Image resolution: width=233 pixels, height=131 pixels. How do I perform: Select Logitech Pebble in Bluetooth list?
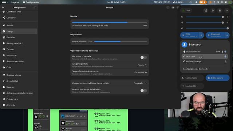pyautogui.click(x=205, y=52)
